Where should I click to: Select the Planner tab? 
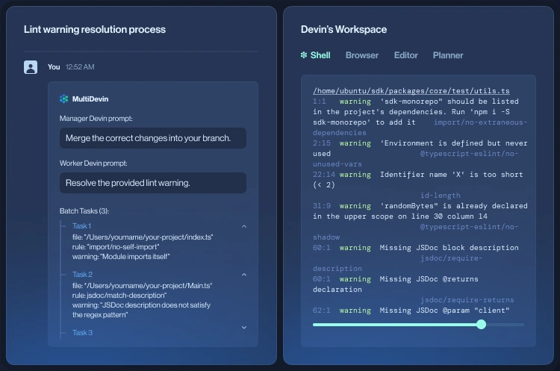(x=448, y=55)
